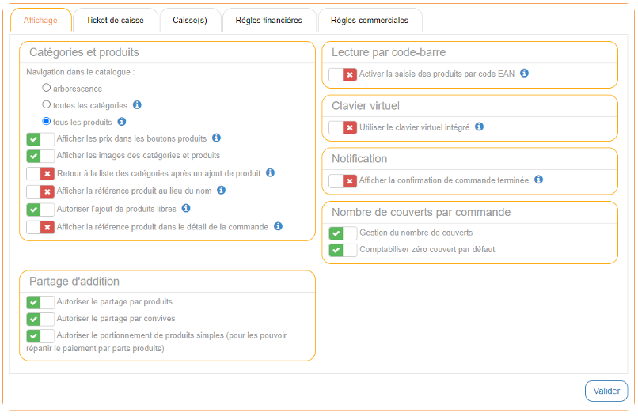Open the 'Caisse(s)' tab
This screenshot has height=416, width=638.
point(190,21)
